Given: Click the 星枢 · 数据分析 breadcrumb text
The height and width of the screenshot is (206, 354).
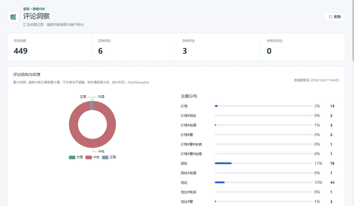Looking at the screenshot, I should [34, 9].
